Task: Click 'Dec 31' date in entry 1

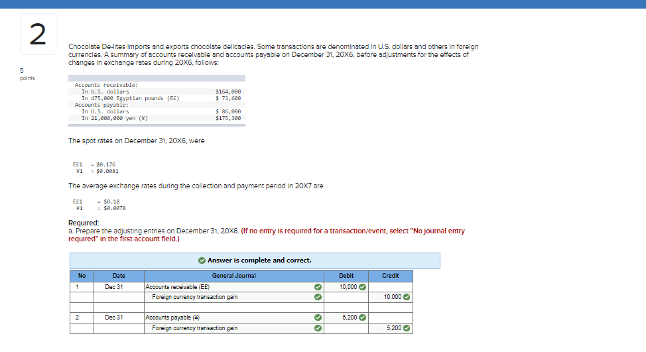Action: (x=113, y=287)
